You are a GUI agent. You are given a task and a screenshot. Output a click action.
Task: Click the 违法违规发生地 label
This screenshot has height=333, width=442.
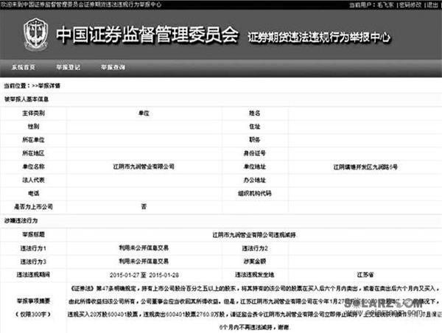tap(255, 274)
